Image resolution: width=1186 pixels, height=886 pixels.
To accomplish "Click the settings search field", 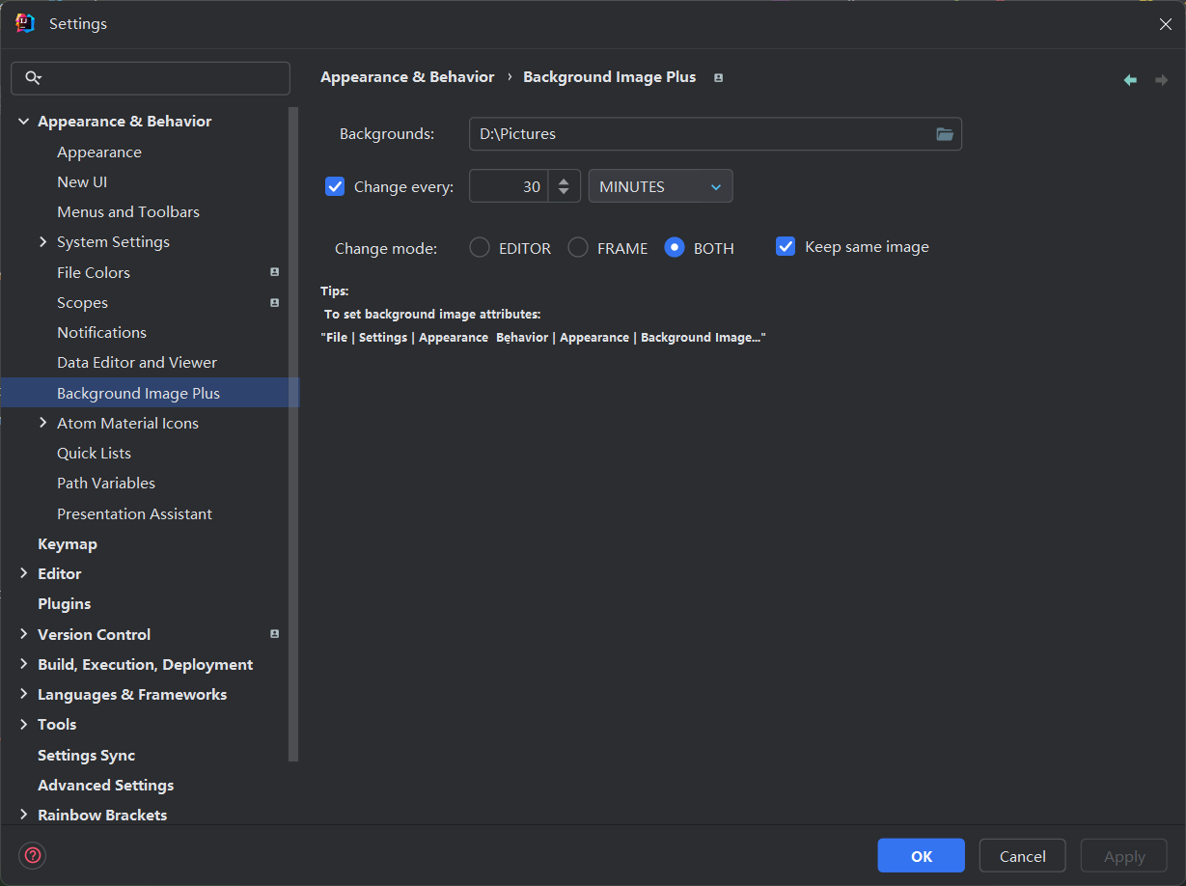I will [x=151, y=78].
